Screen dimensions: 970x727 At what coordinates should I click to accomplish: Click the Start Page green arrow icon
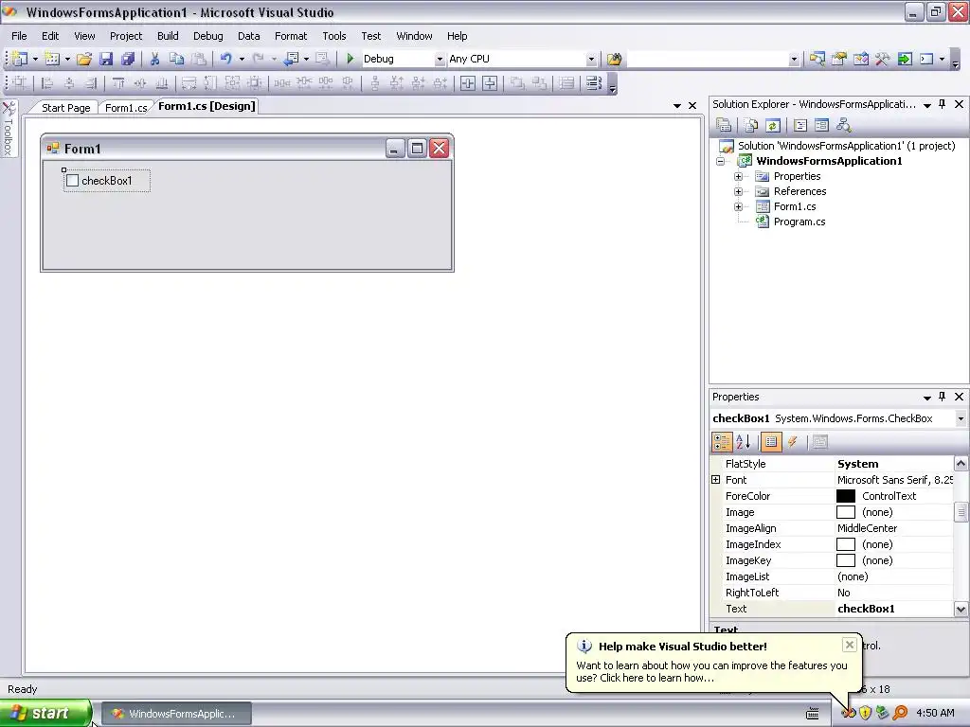[905, 59]
